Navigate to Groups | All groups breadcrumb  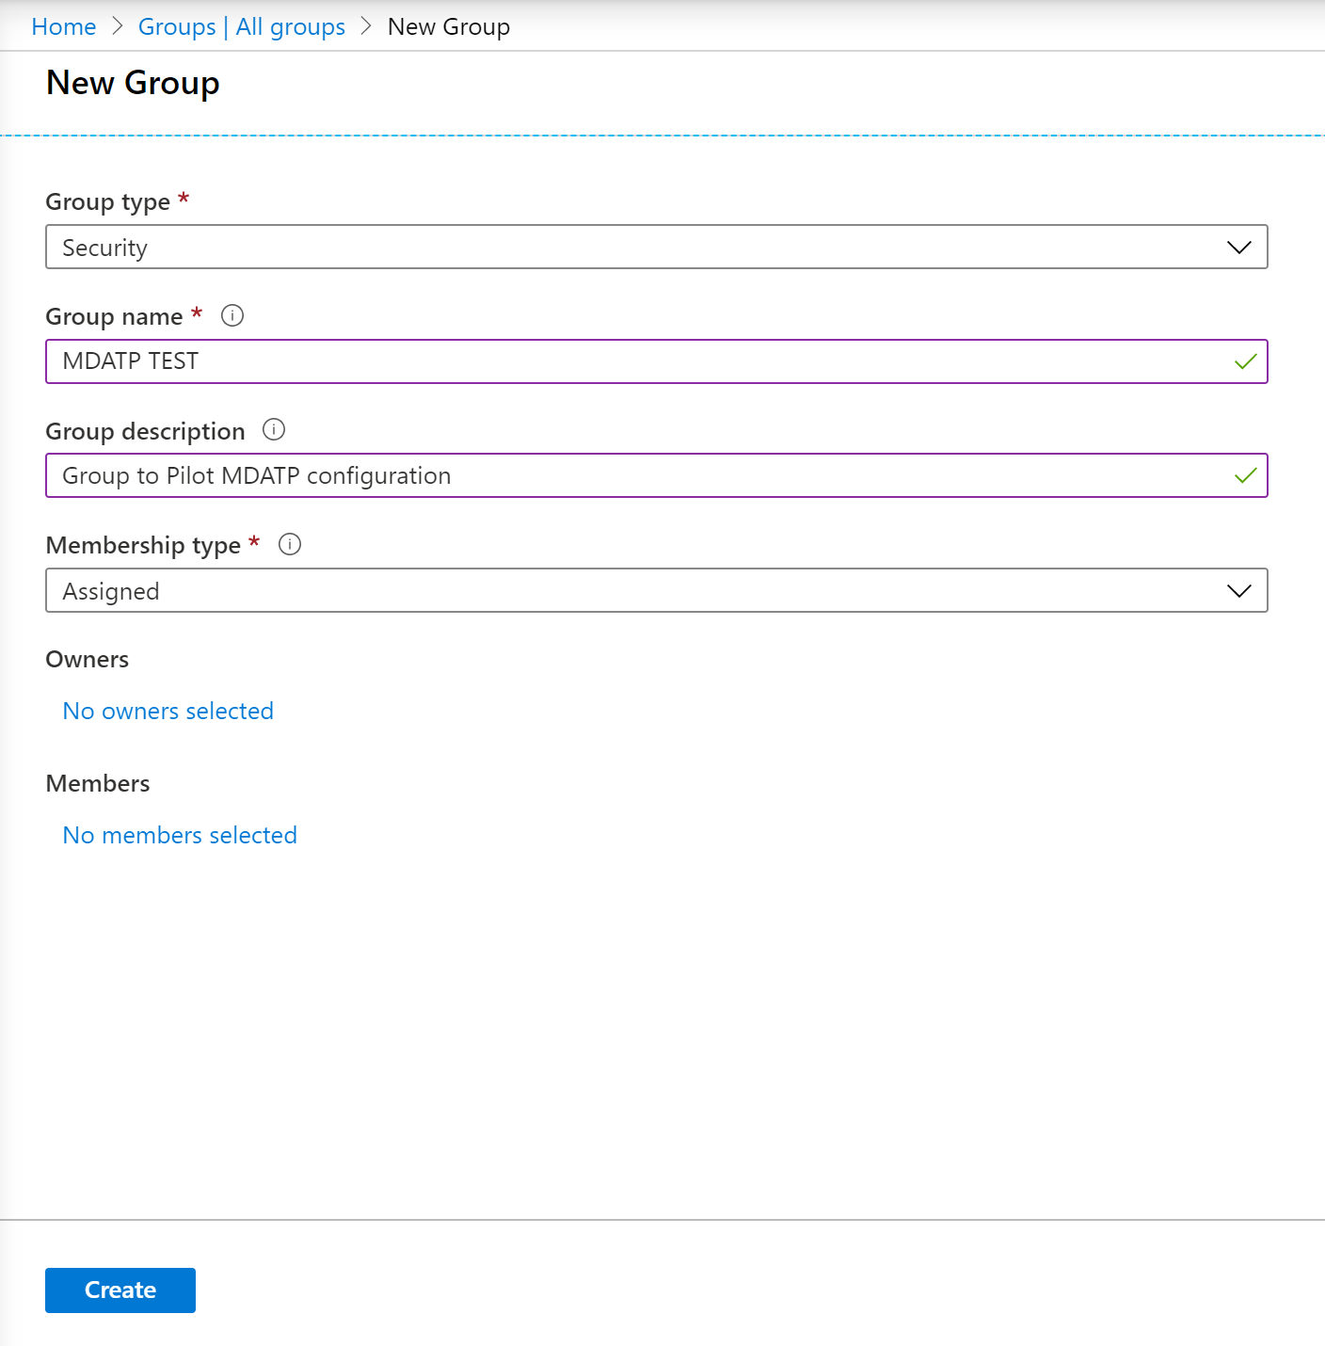pos(242,26)
